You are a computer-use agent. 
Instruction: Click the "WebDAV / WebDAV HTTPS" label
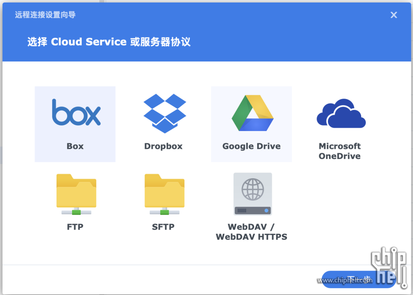(x=252, y=232)
